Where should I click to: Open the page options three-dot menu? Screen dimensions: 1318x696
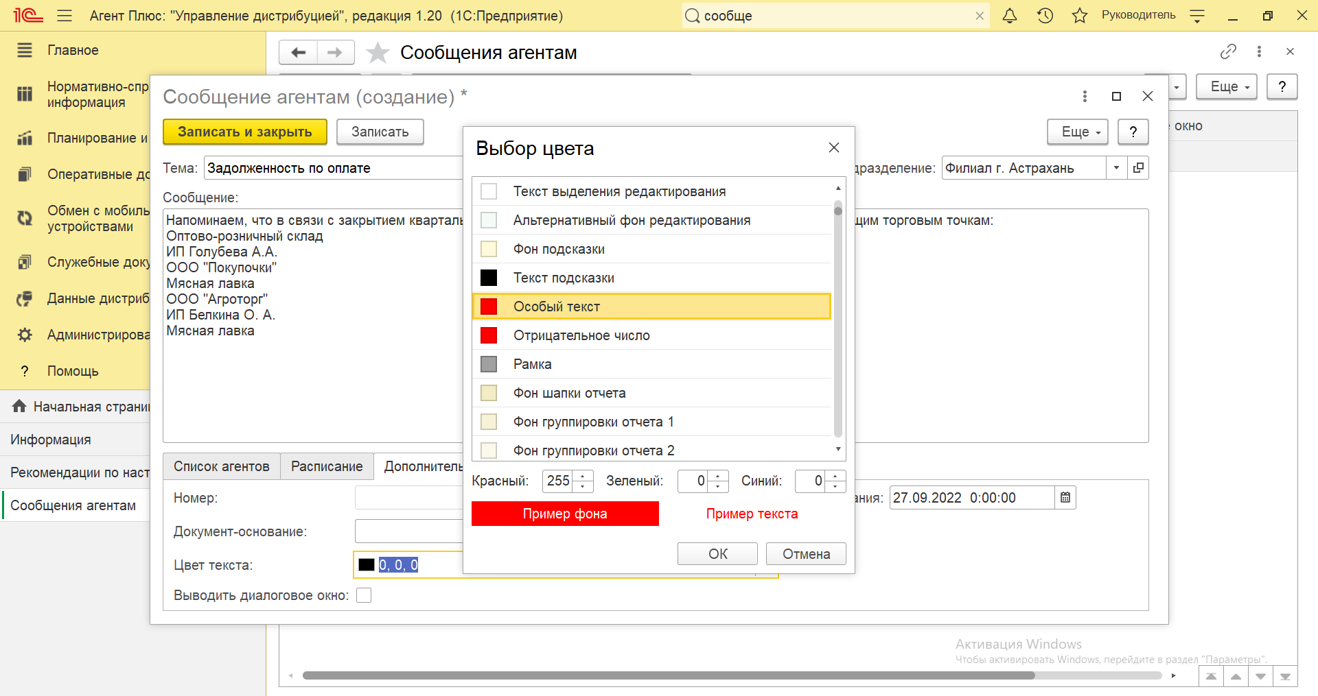tap(1259, 51)
